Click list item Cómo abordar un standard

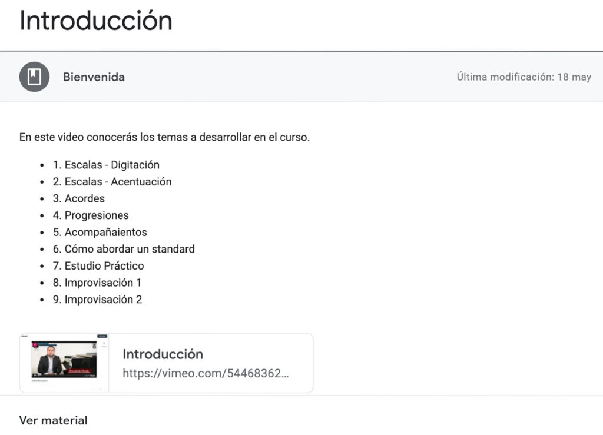pyautogui.click(x=124, y=249)
